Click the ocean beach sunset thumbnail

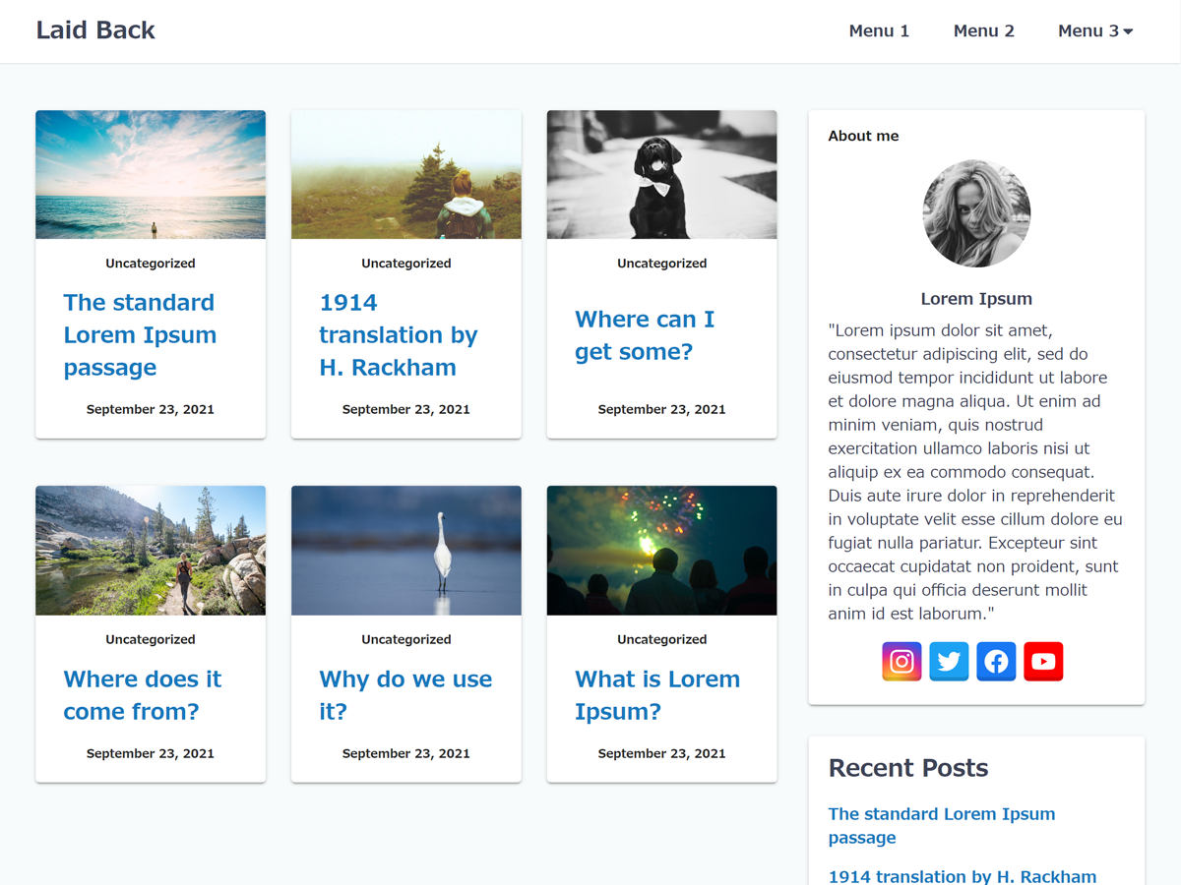click(151, 175)
